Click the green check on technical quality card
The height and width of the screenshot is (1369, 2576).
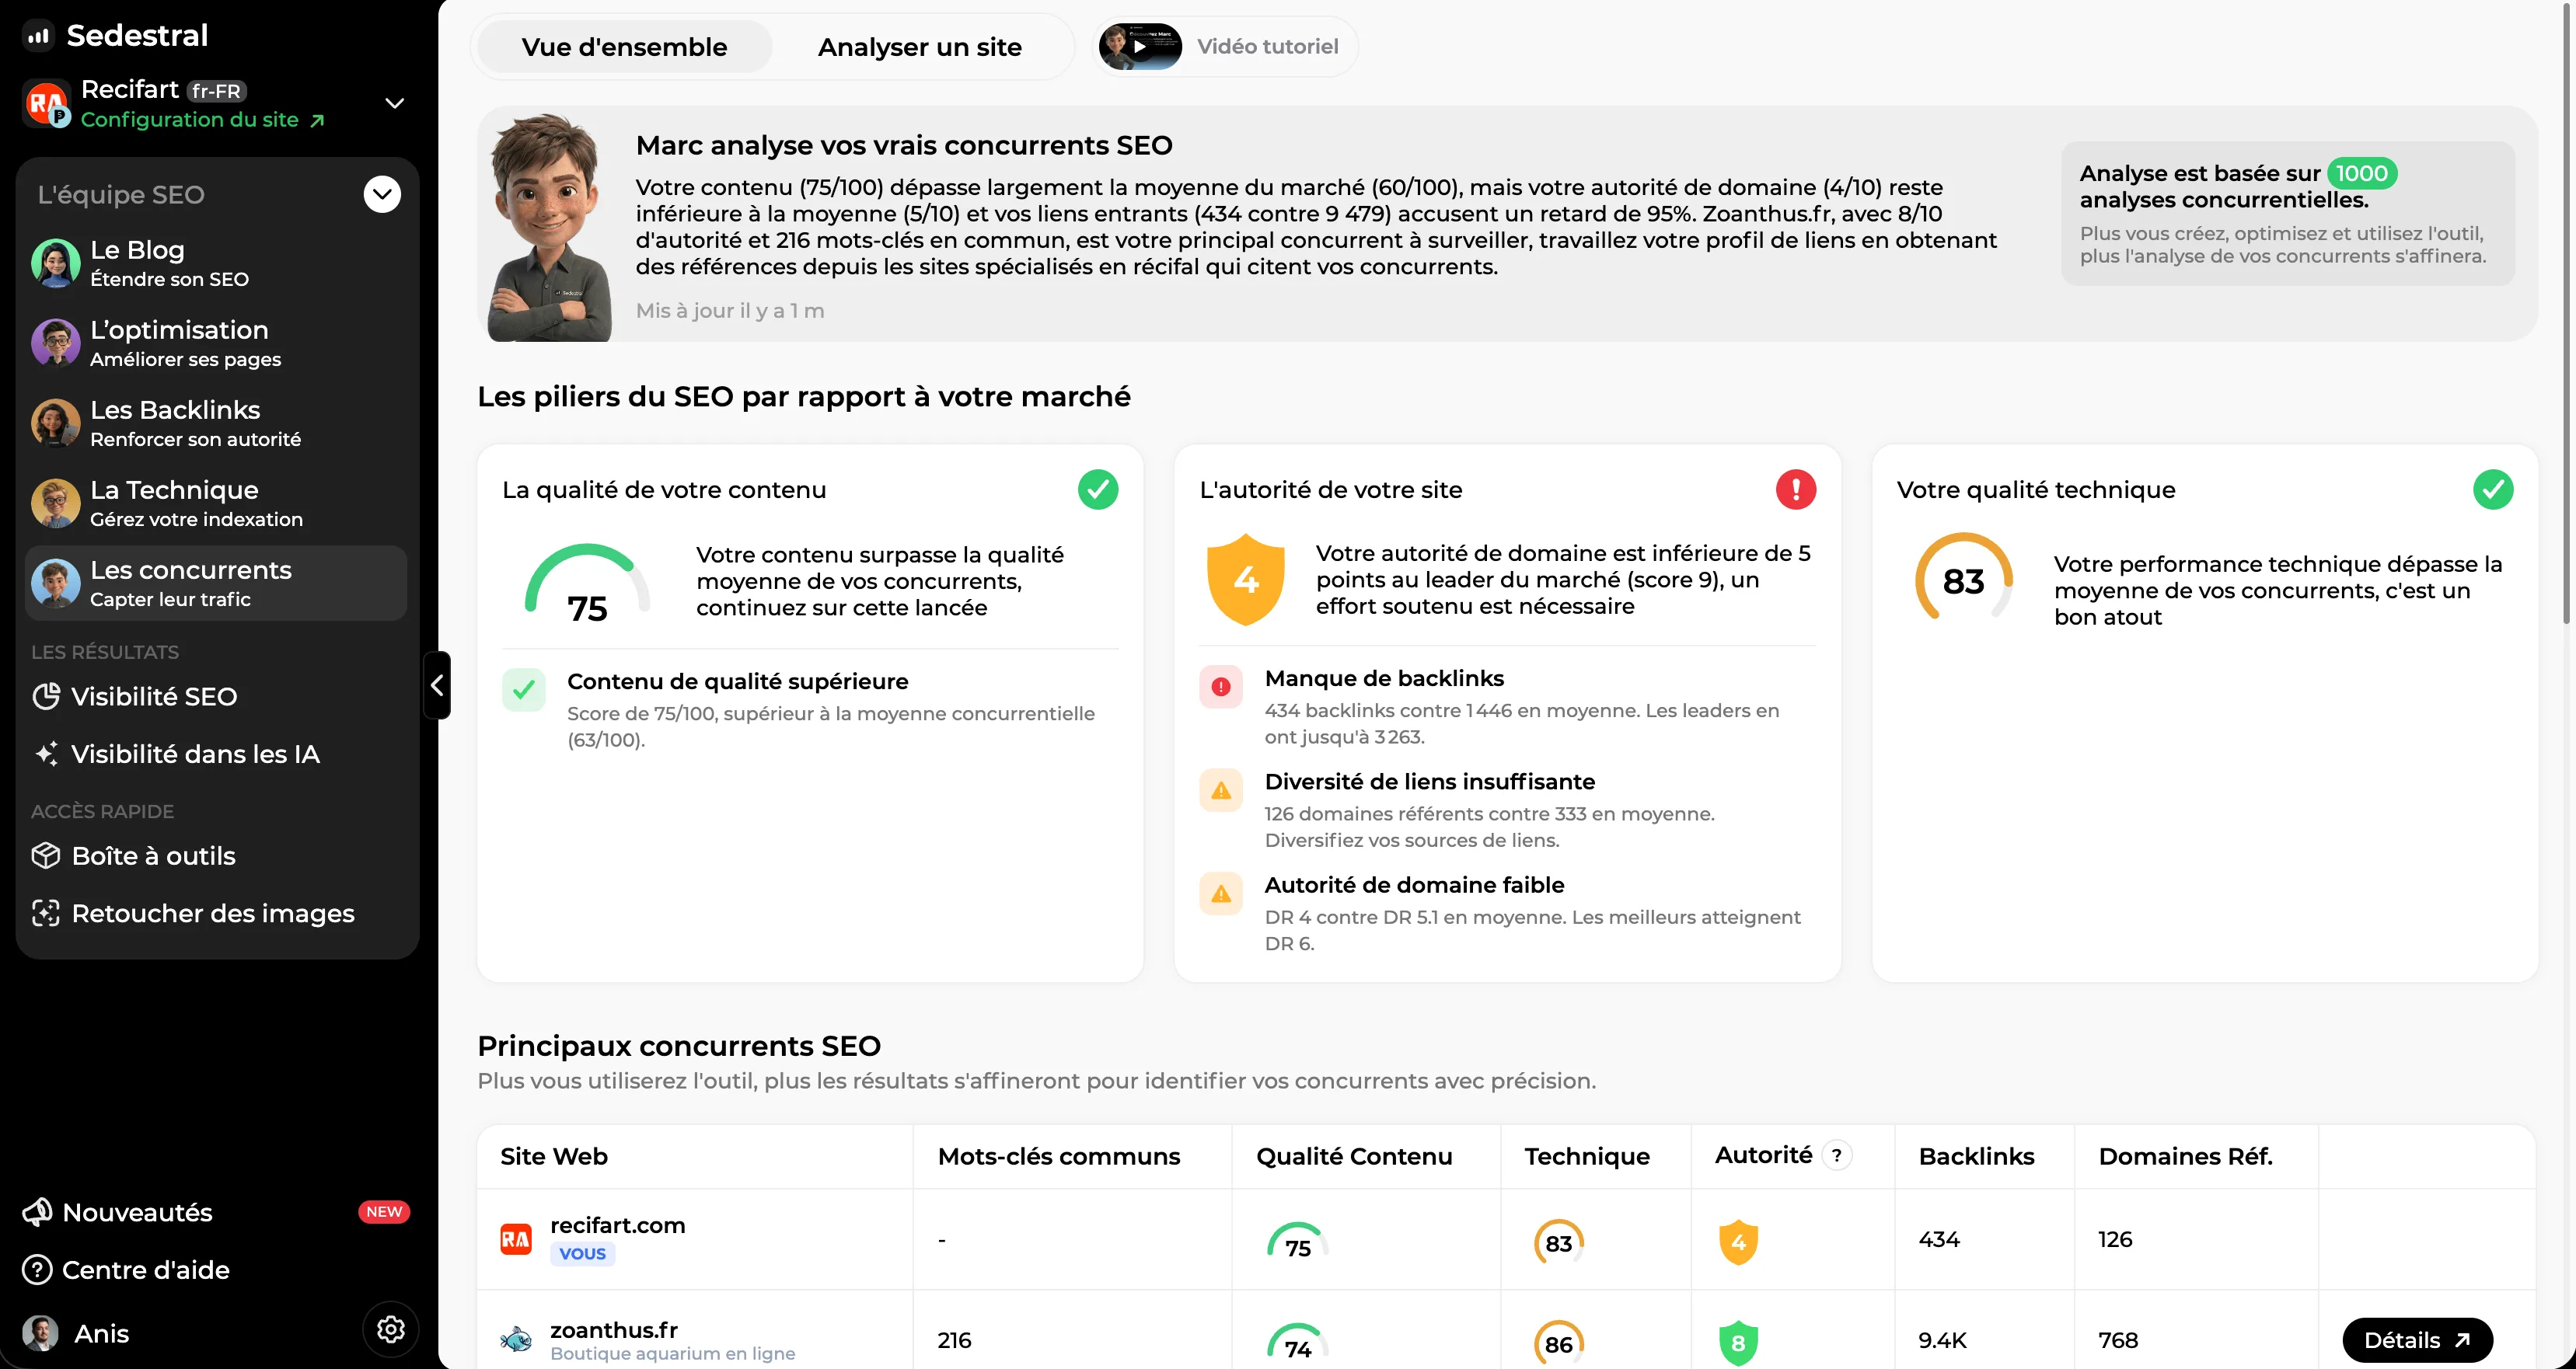(2492, 489)
